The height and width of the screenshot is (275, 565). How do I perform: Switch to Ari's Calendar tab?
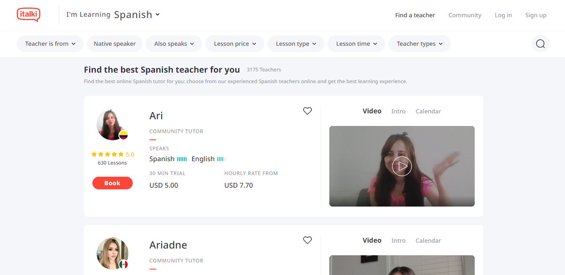coord(428,111)
